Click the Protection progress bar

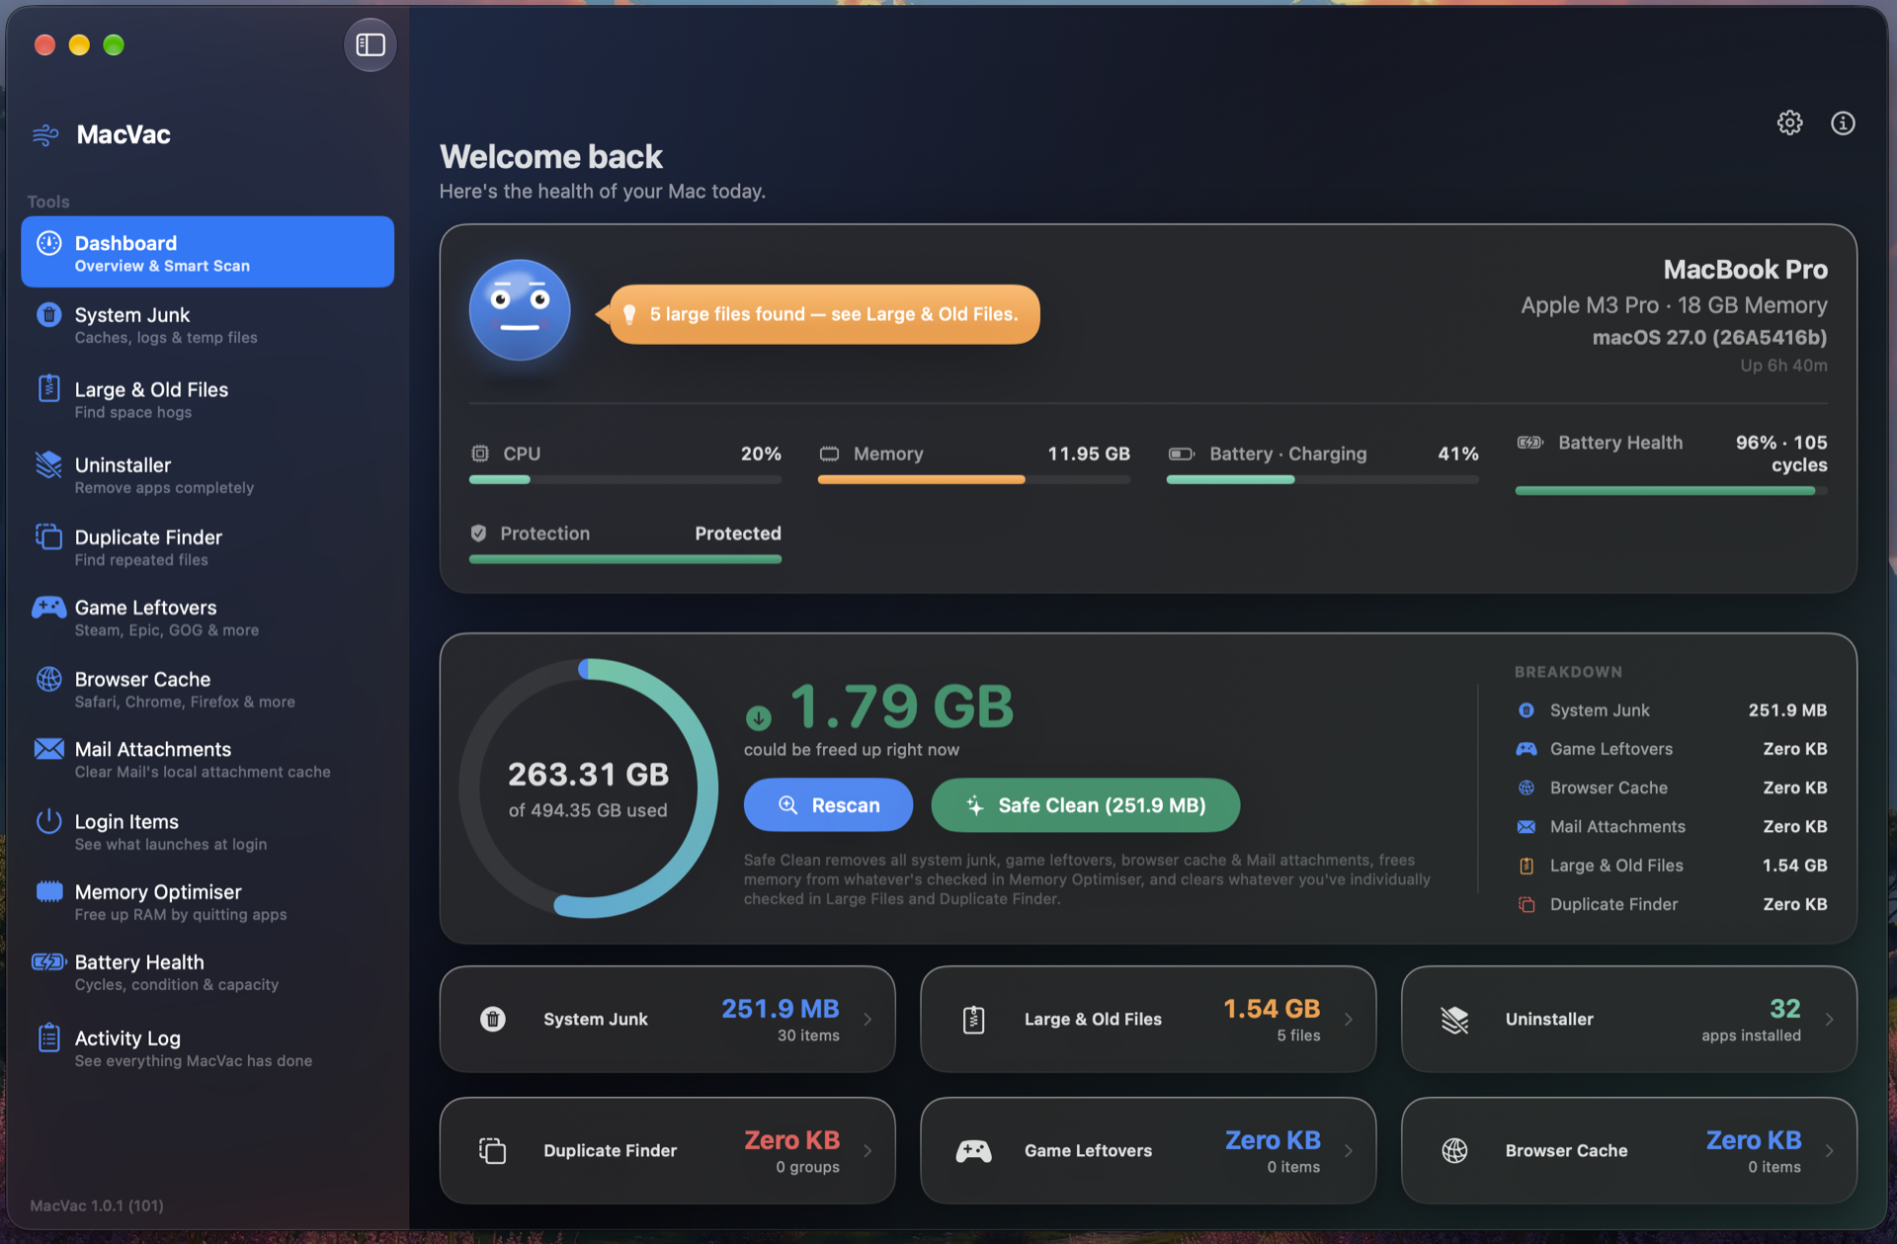point(624,559)
